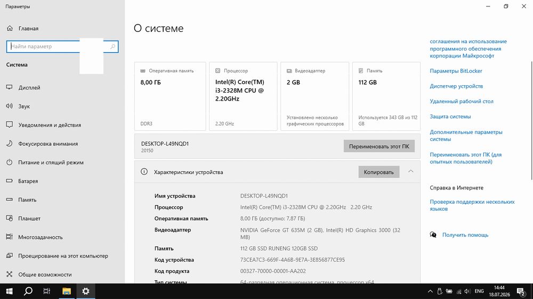
Task: Open Защита системы link
Action: coord(450,117)
